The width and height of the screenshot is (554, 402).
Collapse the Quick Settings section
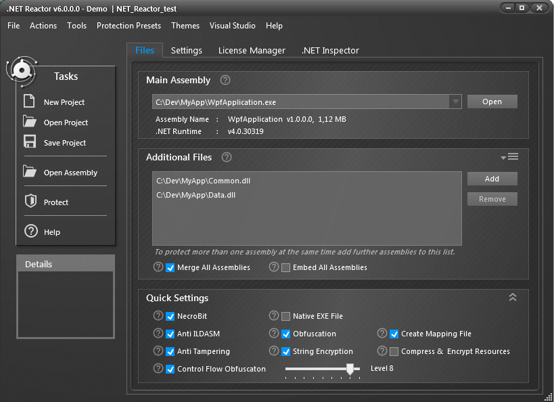(x=512, y=298)
